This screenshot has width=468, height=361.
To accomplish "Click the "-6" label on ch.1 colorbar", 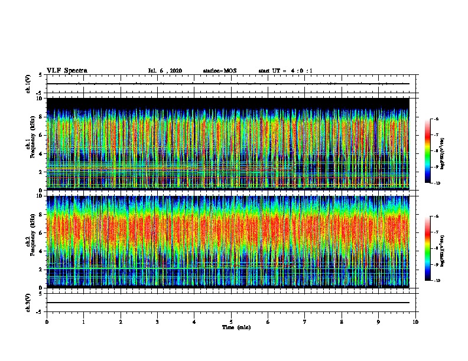I will 436,119.
